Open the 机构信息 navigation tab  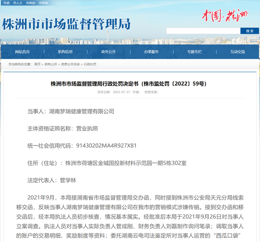click(65, 52)
